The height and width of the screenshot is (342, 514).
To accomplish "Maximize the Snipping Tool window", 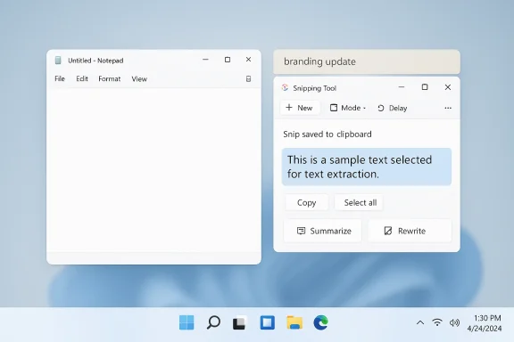I will (x=425, y=87).
